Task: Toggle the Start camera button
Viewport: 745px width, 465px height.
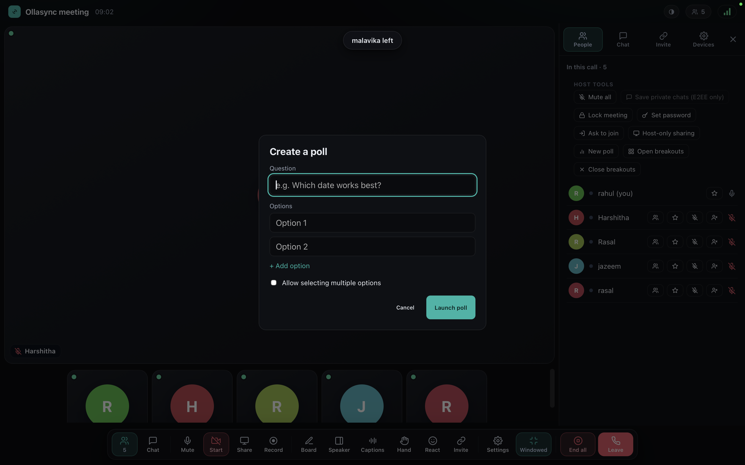Action: point(216,444)
